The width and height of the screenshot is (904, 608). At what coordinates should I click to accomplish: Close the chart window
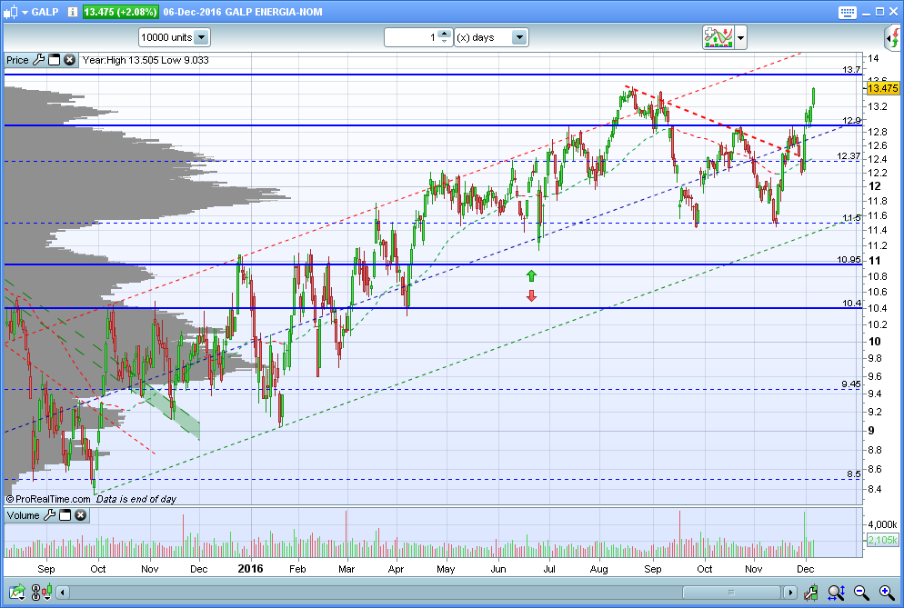894,12
